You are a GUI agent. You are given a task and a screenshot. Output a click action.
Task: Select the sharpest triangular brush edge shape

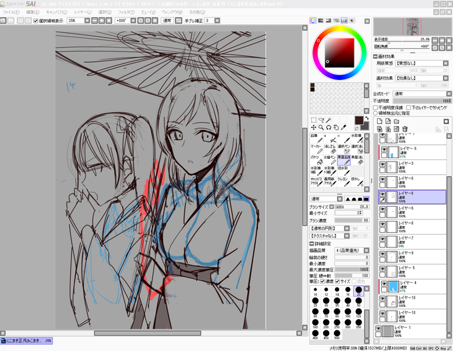click(x=348, y=199)
